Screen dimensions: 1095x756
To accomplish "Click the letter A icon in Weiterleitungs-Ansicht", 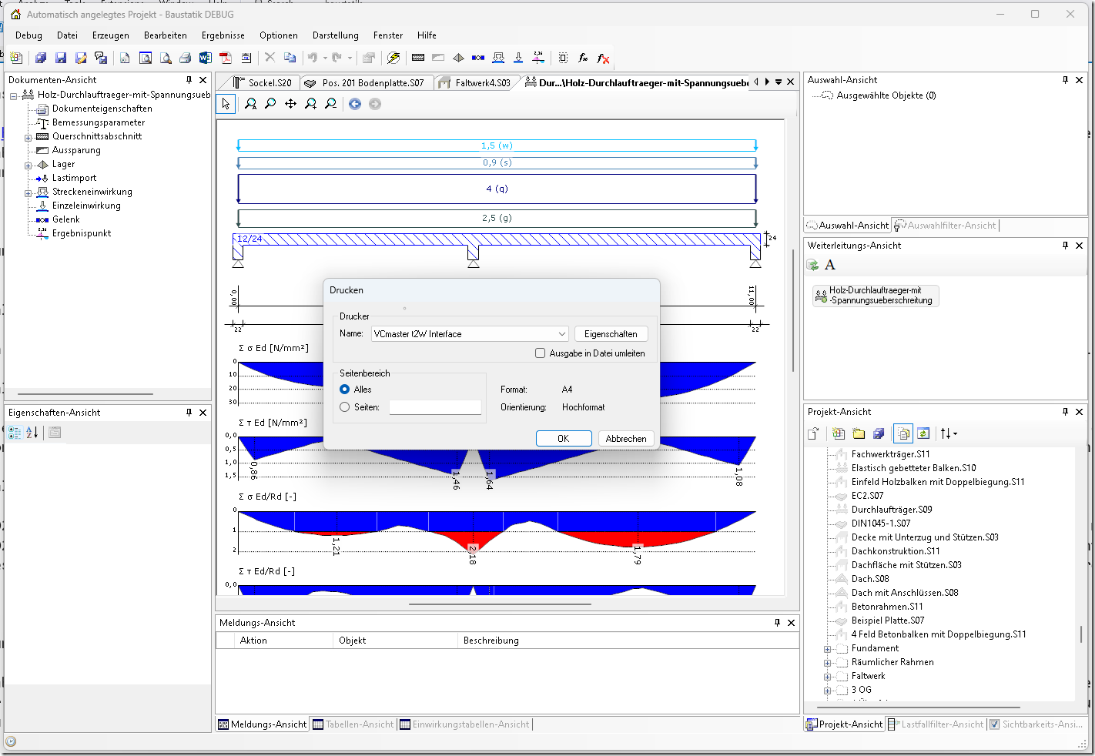I will 830,265.
